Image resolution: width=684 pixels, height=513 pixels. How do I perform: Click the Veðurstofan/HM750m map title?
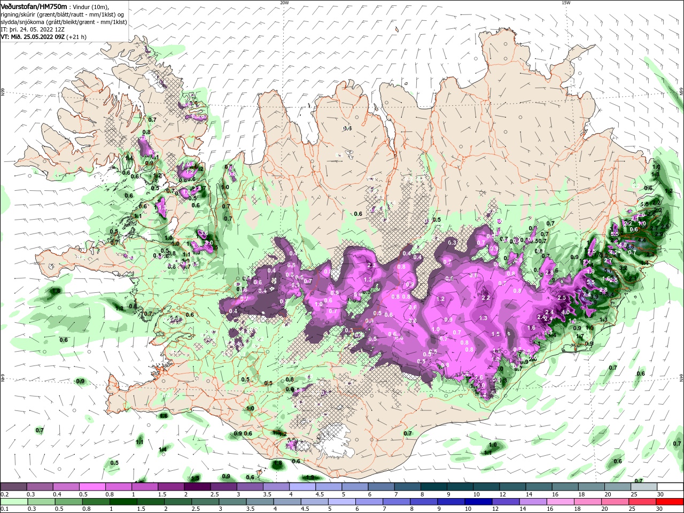click(x=34, y=6)
